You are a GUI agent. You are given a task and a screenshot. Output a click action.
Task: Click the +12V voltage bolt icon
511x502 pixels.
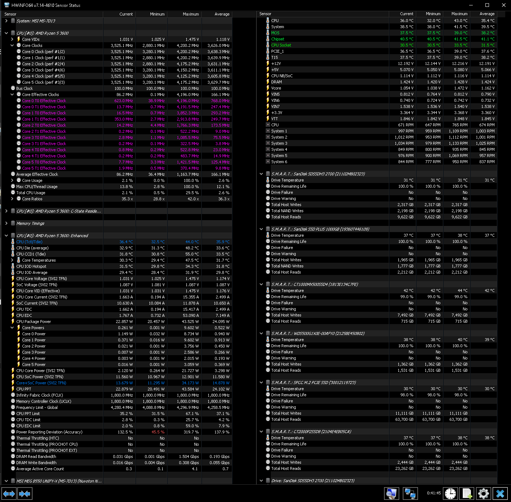pos(268,64)
